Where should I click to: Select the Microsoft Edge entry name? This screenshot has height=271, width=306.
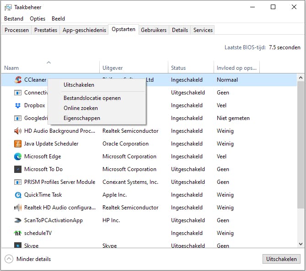[43, 156]
